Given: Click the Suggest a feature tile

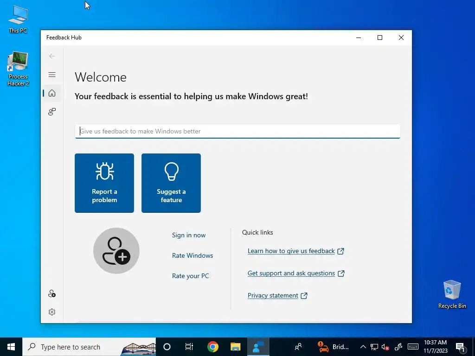Looking at the screenshot, I should (x=171, y=183).
